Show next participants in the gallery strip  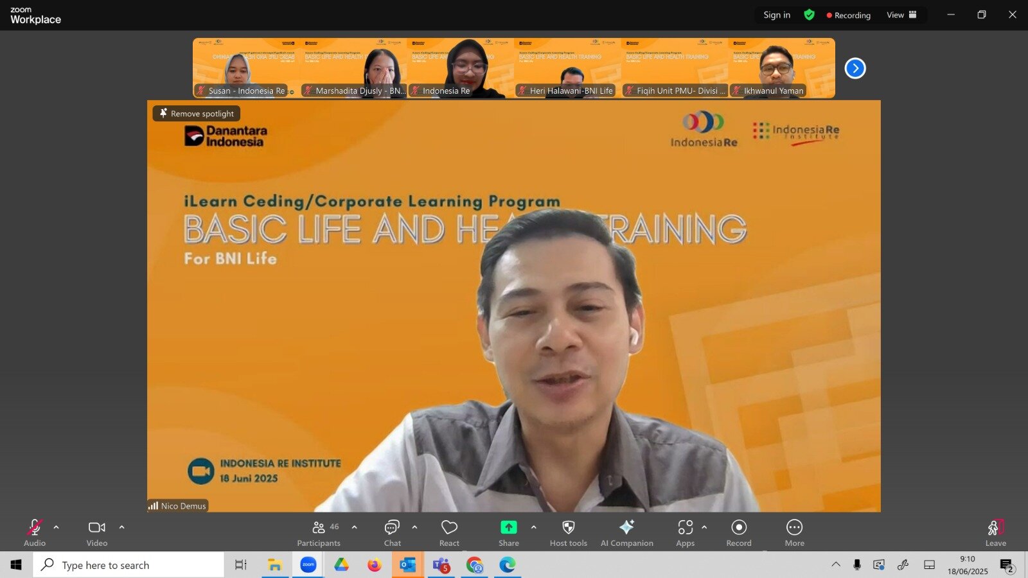(855, 68)
